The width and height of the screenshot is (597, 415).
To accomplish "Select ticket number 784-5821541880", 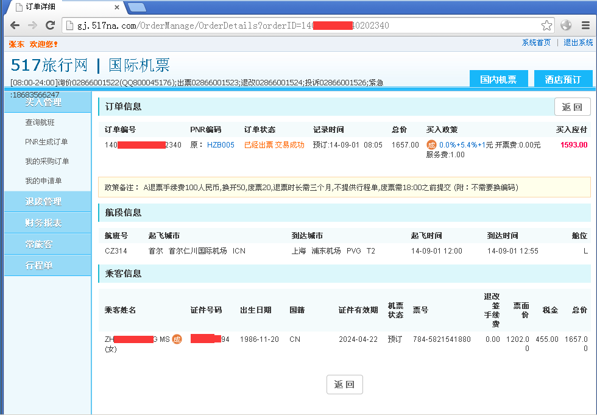I will (x=442, y=339).
